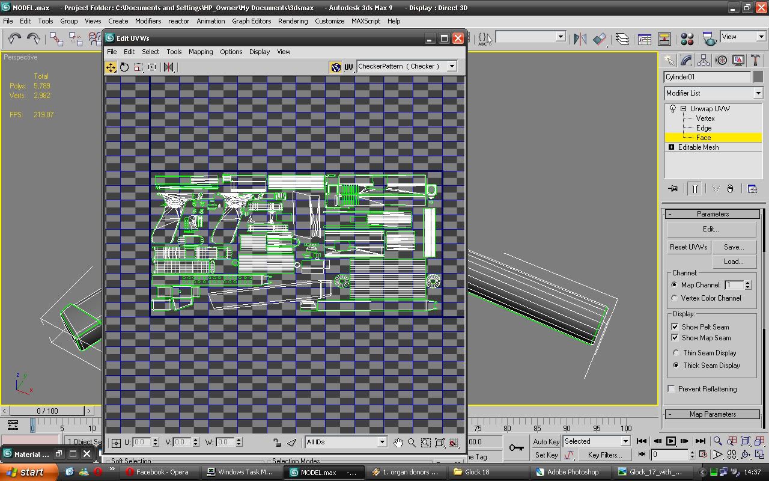Click the Select and Link icon
769x481 pixels.
tap(56, 38)
